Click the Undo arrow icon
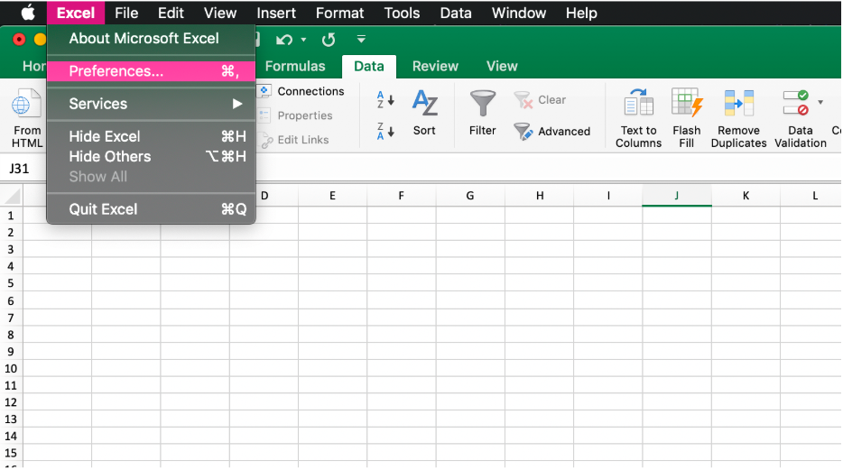 284,40
